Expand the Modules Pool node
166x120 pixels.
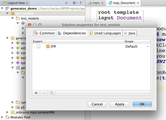[x=2, y=117]
